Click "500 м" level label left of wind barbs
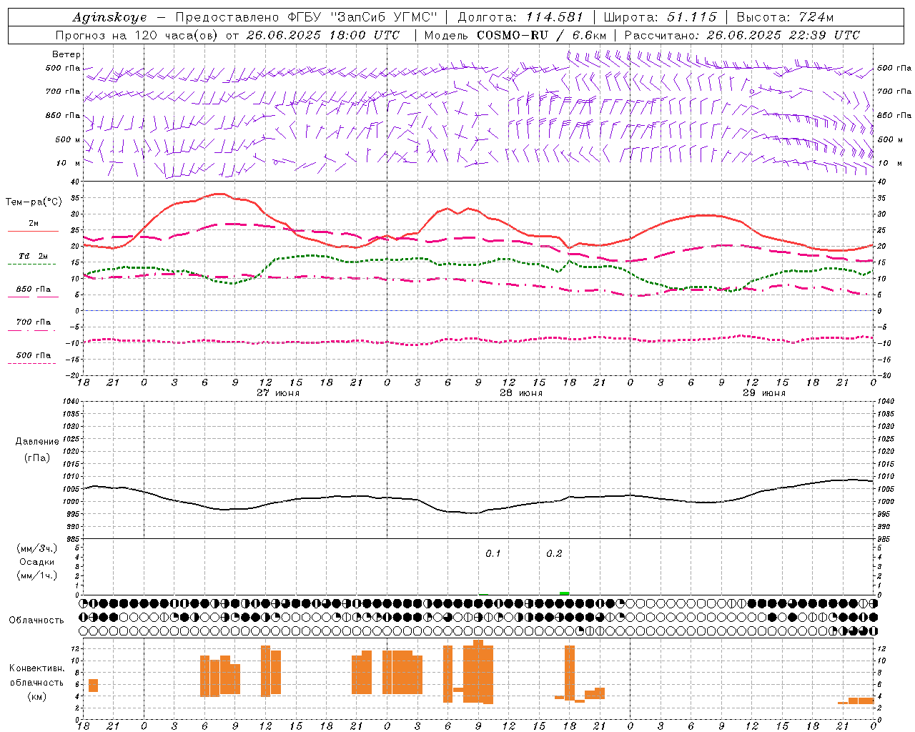 coord(68,139)
